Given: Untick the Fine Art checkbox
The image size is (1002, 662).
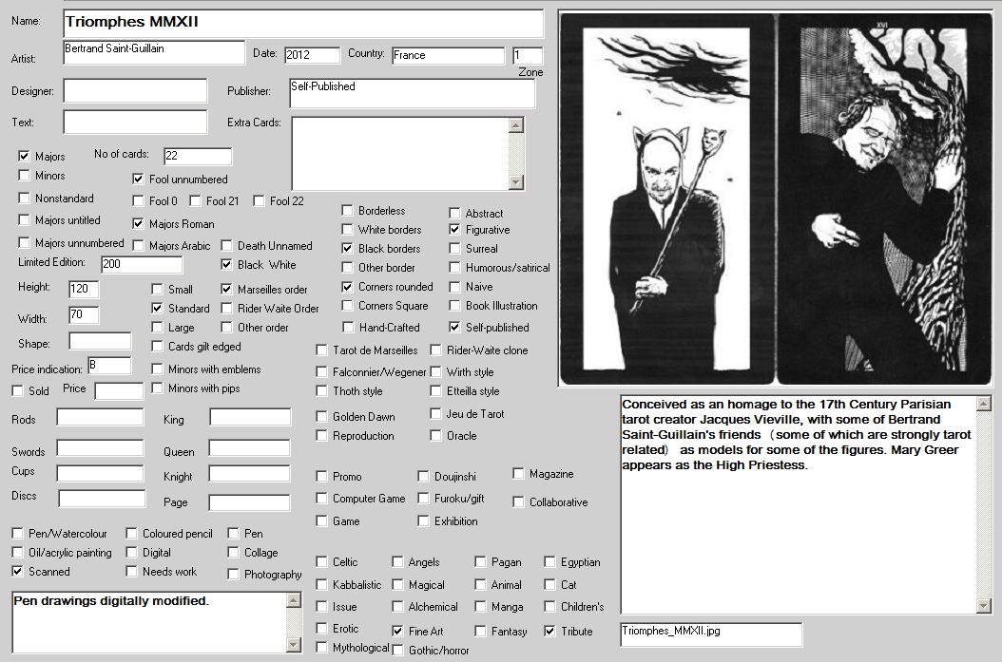Looking at the screenshot, I should (x=398, y=631).
